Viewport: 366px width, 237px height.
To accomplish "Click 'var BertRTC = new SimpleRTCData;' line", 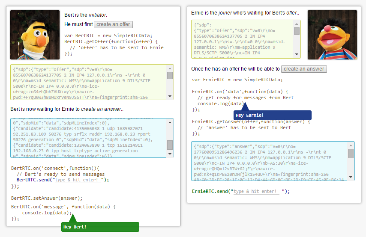I will tap(108, 36).
